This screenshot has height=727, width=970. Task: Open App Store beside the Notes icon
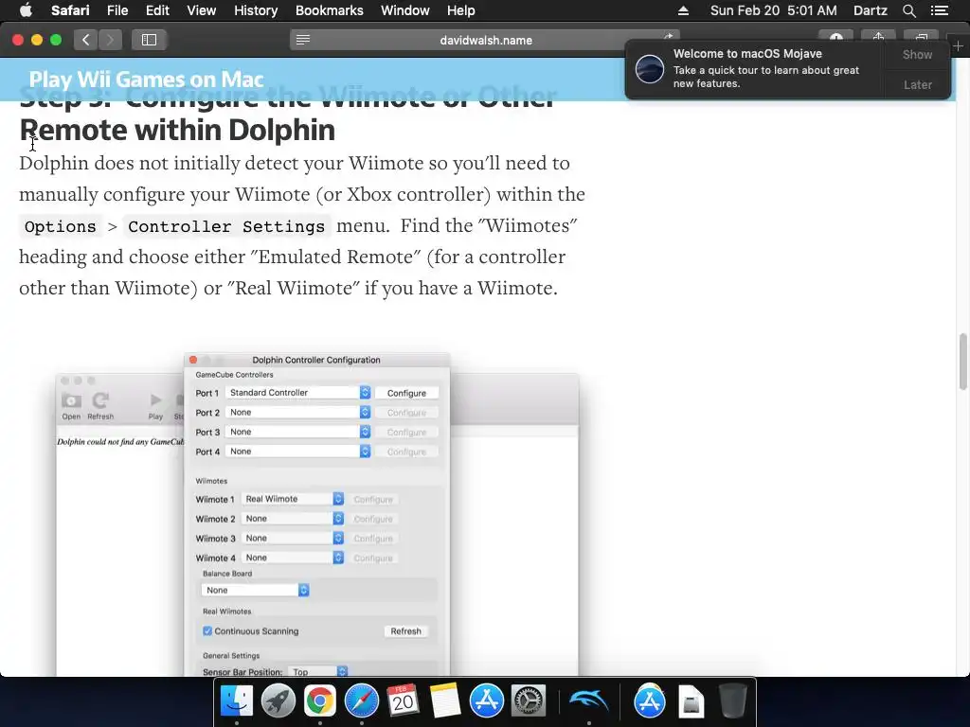click(486, 700)
